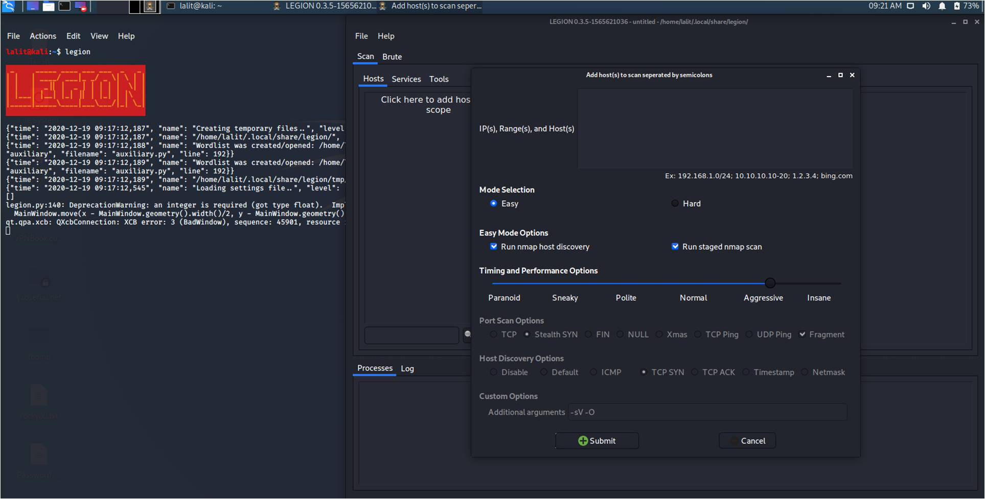Screen dimensions: 985x499
Task: Launch terminal emulator from top panel
Action: [x=64, y=6]
